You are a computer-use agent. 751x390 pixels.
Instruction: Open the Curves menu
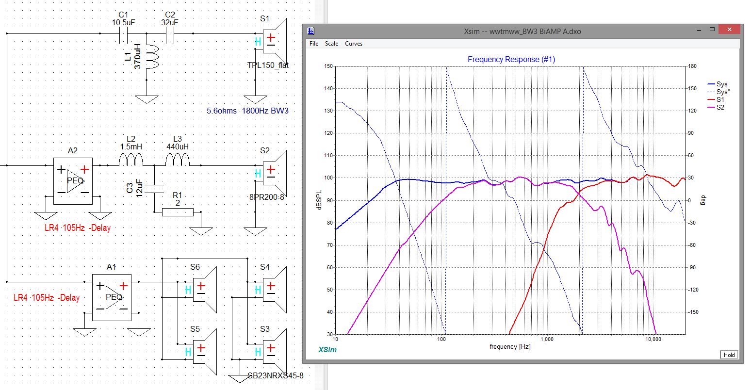pos(354,44)
